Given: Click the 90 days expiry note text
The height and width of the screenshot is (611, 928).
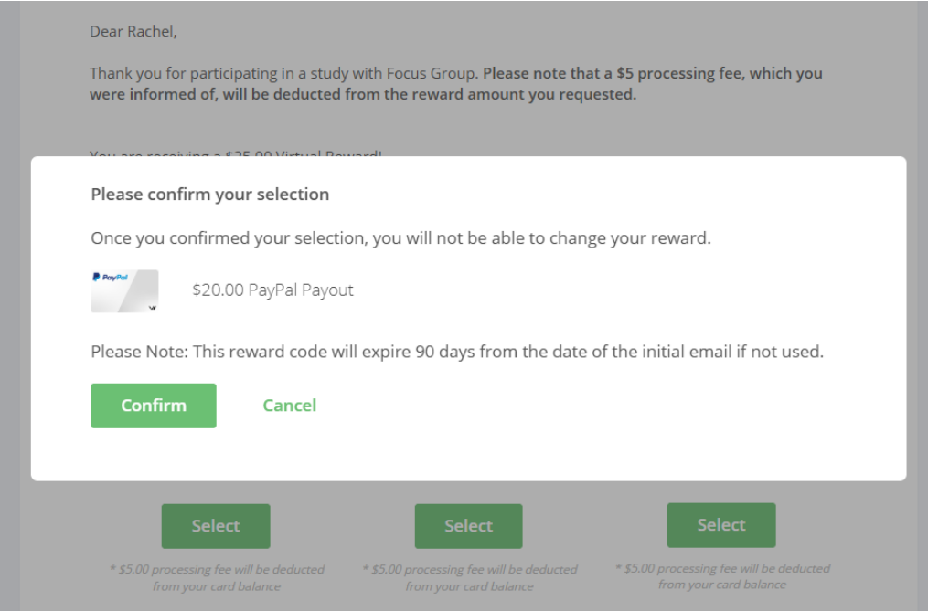Looking at the screenshot, I should pos(457,352).
